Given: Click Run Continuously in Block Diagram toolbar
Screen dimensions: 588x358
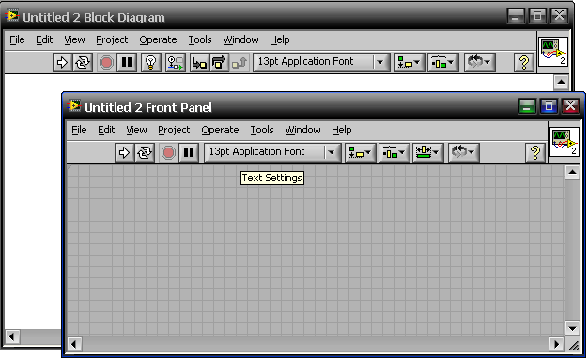Looking at the screenshot, I should [82, 62].
